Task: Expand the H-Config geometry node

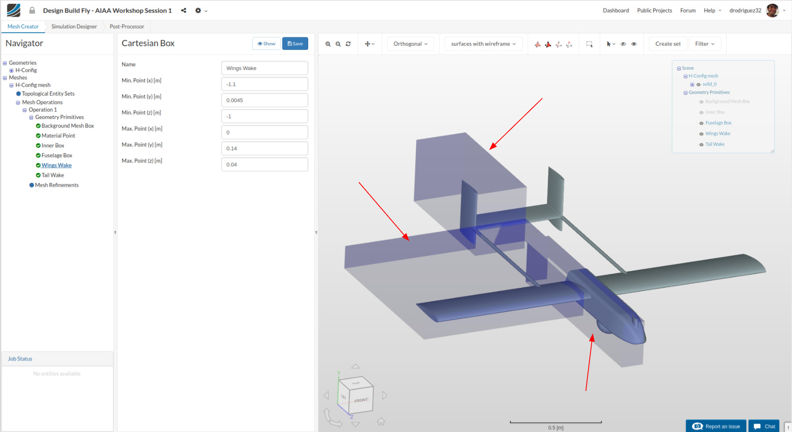Action: [11, 70]
